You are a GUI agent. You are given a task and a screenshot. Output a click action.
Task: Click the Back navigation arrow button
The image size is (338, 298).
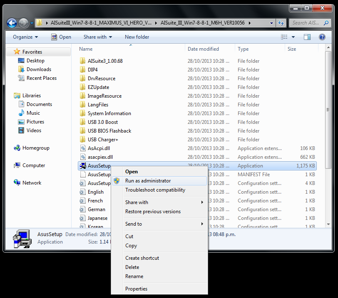point(12,23)
